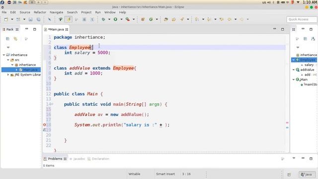Open the Refactor menu
Image resolution: width=318 pixels, height=179 pixels.
pyautogui.click(x=40, y=12)
